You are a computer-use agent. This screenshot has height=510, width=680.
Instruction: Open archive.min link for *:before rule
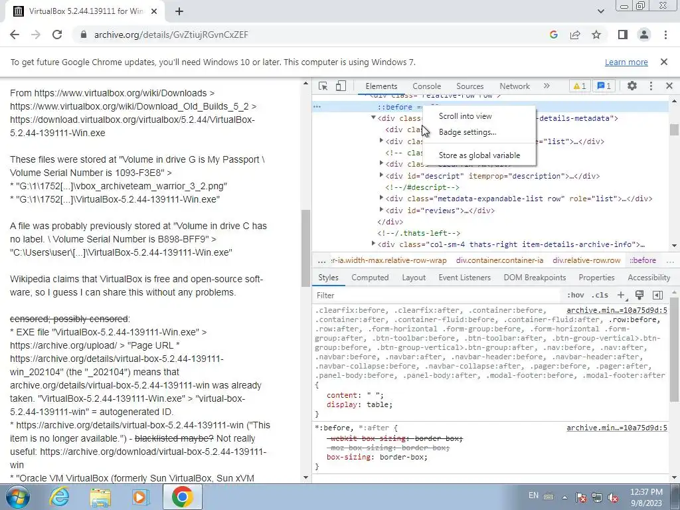pyautogui.click(x=617, y=428)
